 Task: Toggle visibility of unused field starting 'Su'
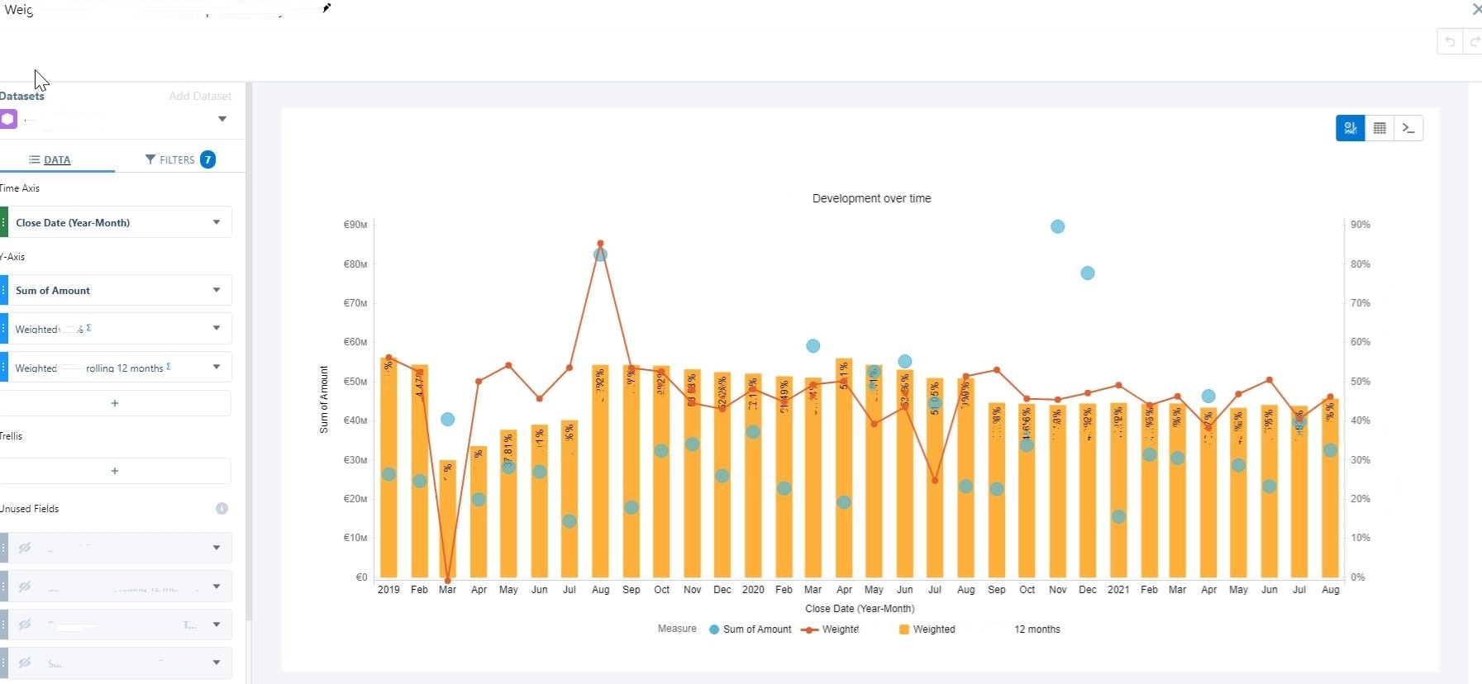(x=25, y=663)
